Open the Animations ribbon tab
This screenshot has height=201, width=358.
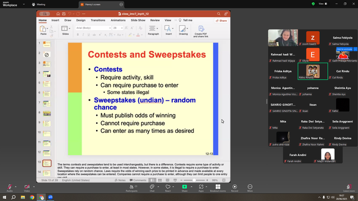tap(118, 20)
